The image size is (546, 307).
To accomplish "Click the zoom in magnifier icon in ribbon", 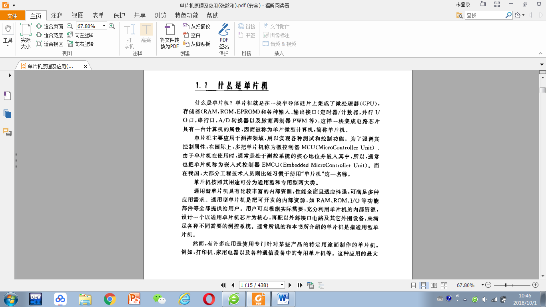I will pos(112,26).
